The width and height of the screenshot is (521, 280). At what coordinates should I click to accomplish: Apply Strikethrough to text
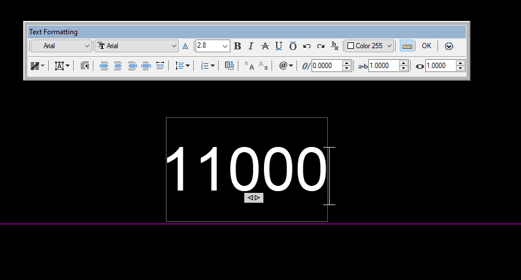tap(265, 46)
